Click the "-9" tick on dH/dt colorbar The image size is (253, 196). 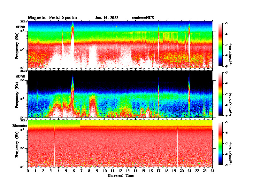coord(226,66)
